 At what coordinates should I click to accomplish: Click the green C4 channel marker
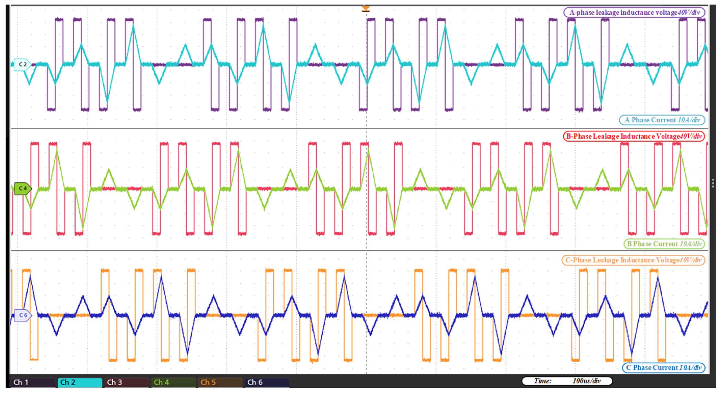pyautogui.click(x=23, y=188)
